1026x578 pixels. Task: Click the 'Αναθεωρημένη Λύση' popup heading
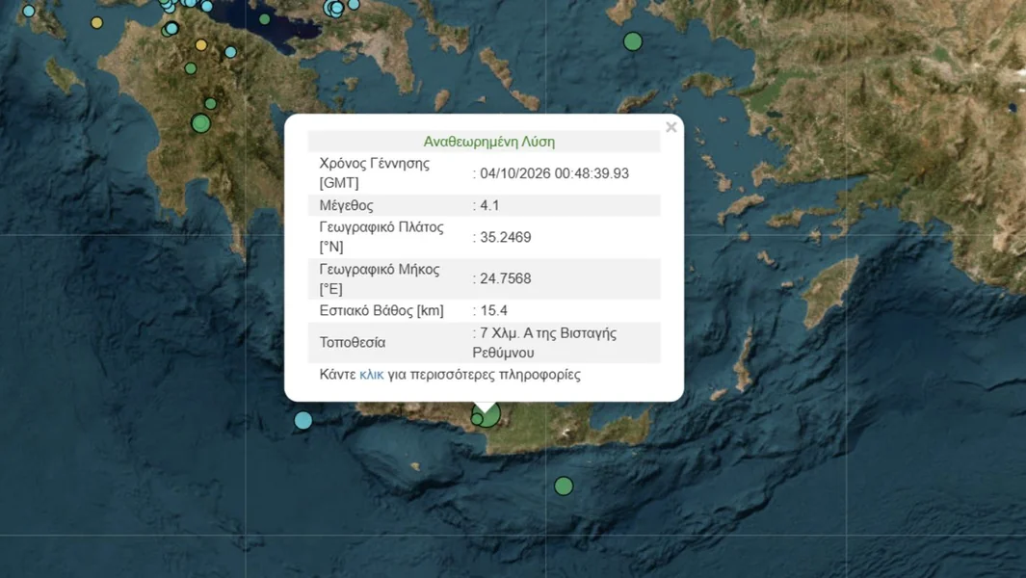point(488,142)
